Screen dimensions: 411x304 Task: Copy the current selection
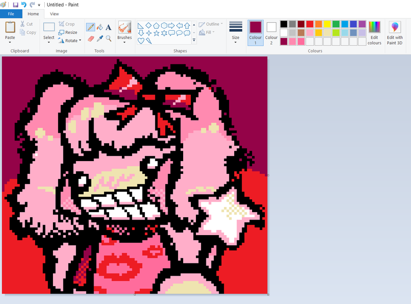pos(28,32)
